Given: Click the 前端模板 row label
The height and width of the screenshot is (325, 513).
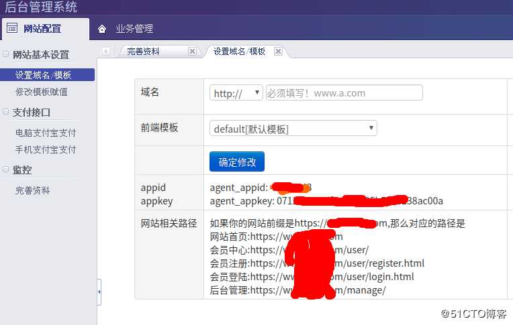Looking at the screenshot, I should [159, 127].
